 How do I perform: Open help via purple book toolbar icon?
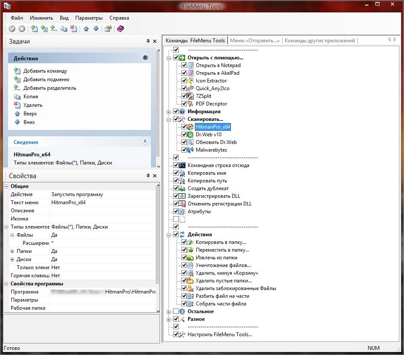pyautogui.click(x=120, y=29)
